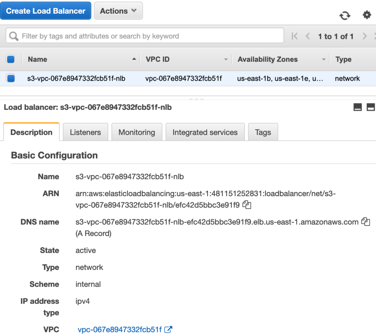Maximize the details pane
Screen dimensions: 376x336
[371, 107]
